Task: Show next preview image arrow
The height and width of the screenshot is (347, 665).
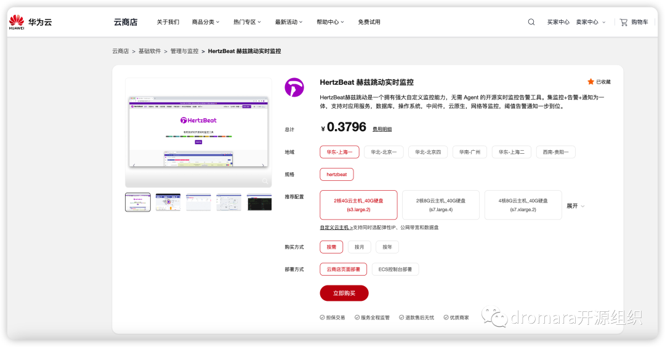Action: pos(263,166)
